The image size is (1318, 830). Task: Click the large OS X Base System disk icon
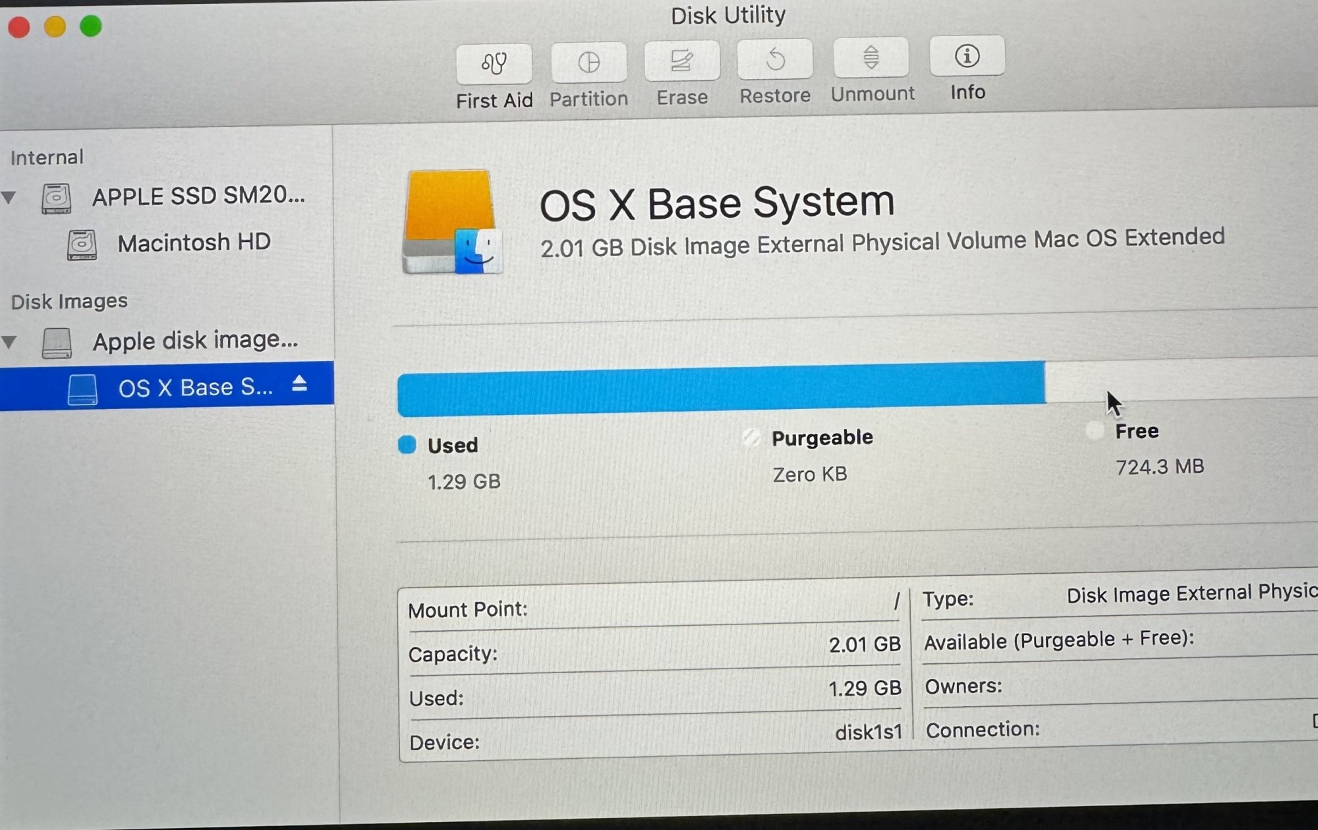point(452,222)
